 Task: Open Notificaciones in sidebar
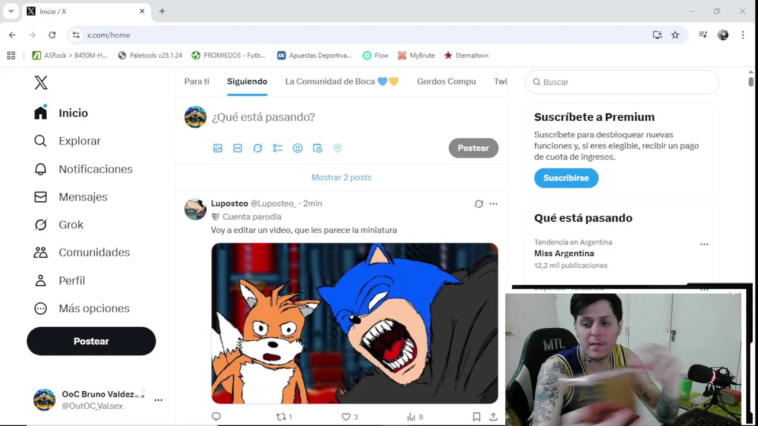[83, 169]
